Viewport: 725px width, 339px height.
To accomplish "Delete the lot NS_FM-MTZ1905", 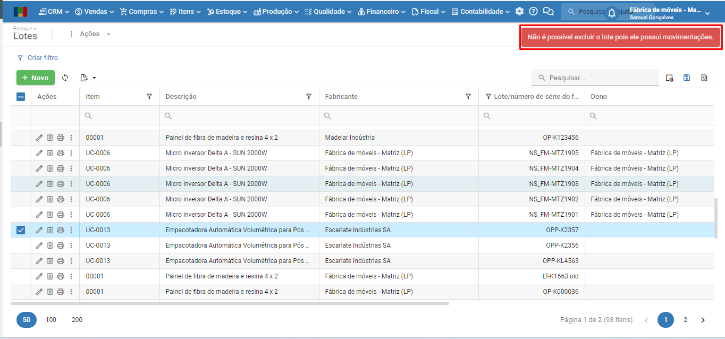I will click(x=50, y=153).
